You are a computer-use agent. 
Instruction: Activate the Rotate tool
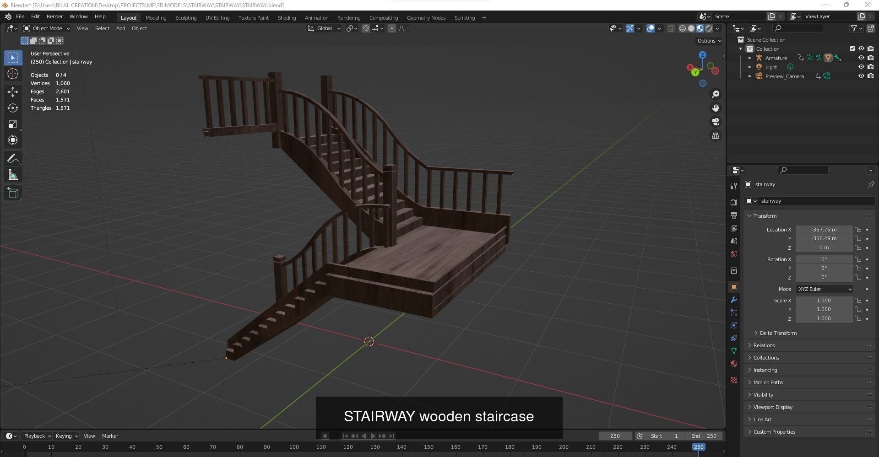pyautogui.click(x=13, y=108)
